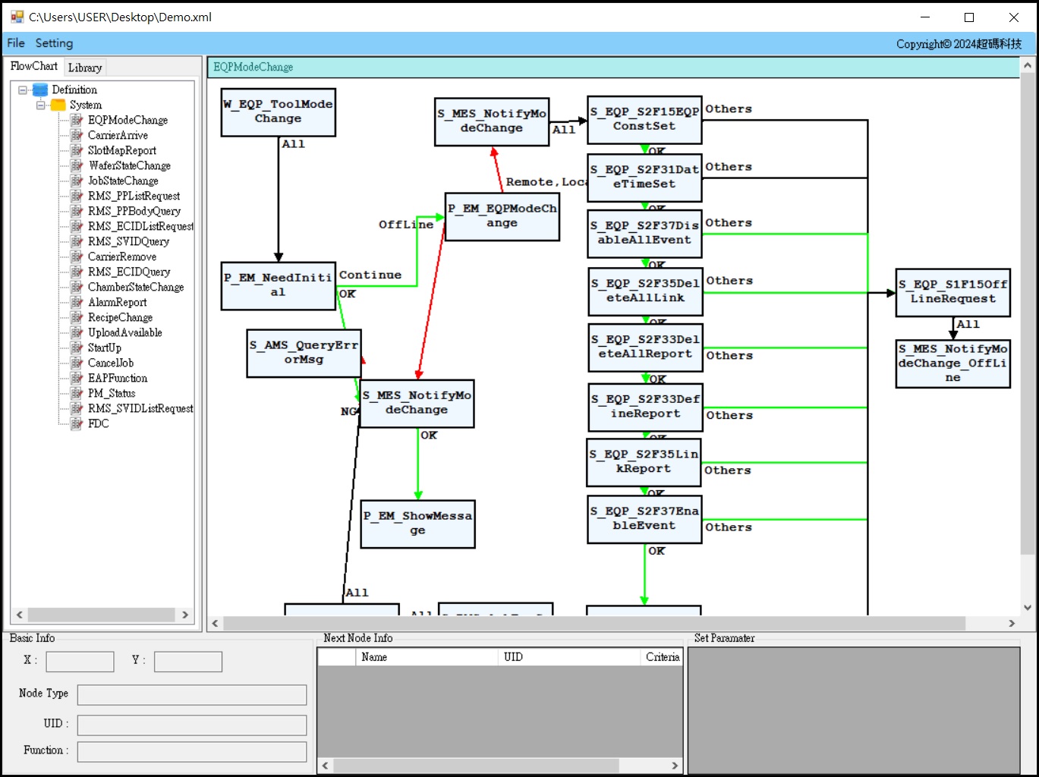Viewport: 1039px width, 777px height.
Task: Open the File menu
Action: click(16, 43)
